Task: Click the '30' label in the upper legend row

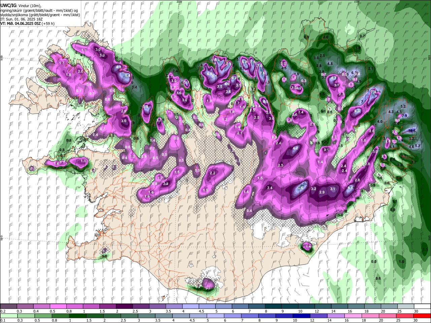Action: click(x=417, y=311)
